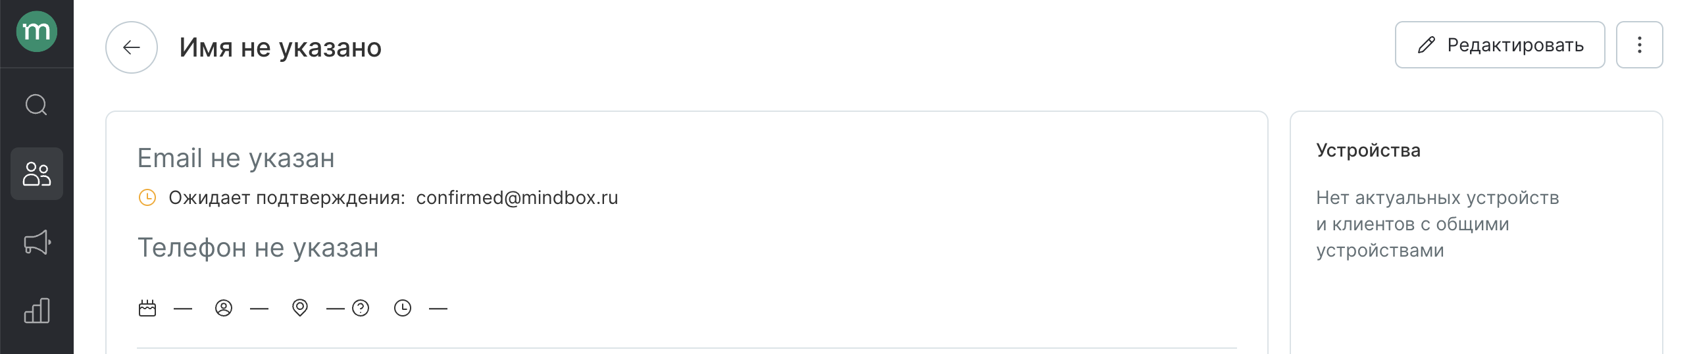Click the Редактировать button
Viewport: 1695px width, 354px height.
pyautogui.click(x=1500, y=45)
